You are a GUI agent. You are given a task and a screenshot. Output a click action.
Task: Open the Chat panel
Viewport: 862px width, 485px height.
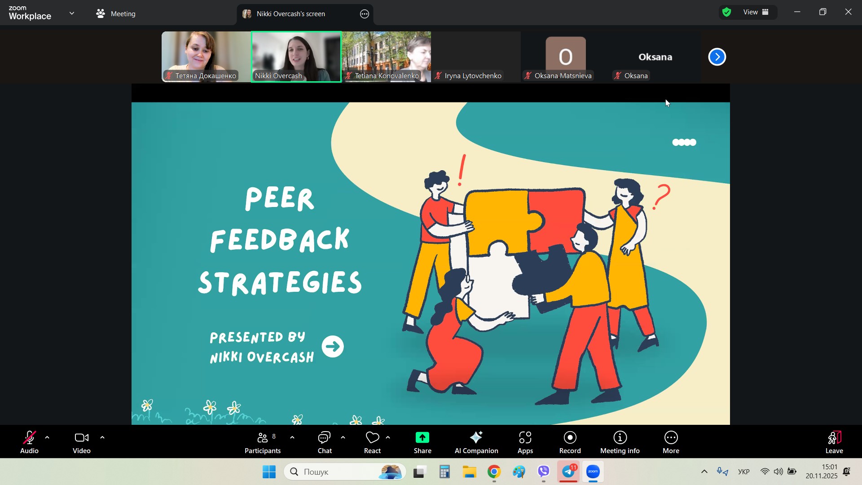point(325,443)
